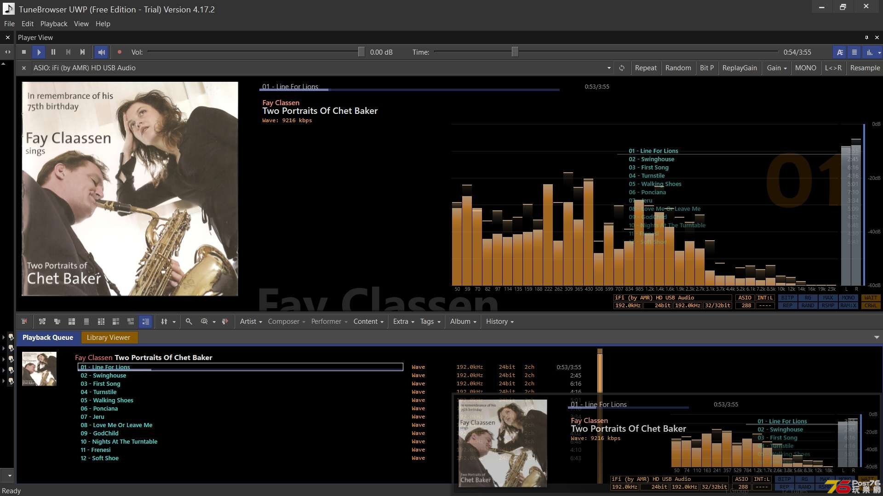The image size is (883, 496).
Task: Select the thumbnail with list view icon
Action: 131,321
